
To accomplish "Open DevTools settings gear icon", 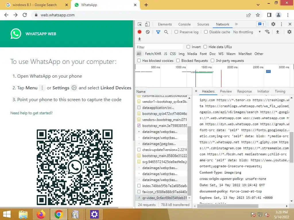I will (x=273, y=24).
